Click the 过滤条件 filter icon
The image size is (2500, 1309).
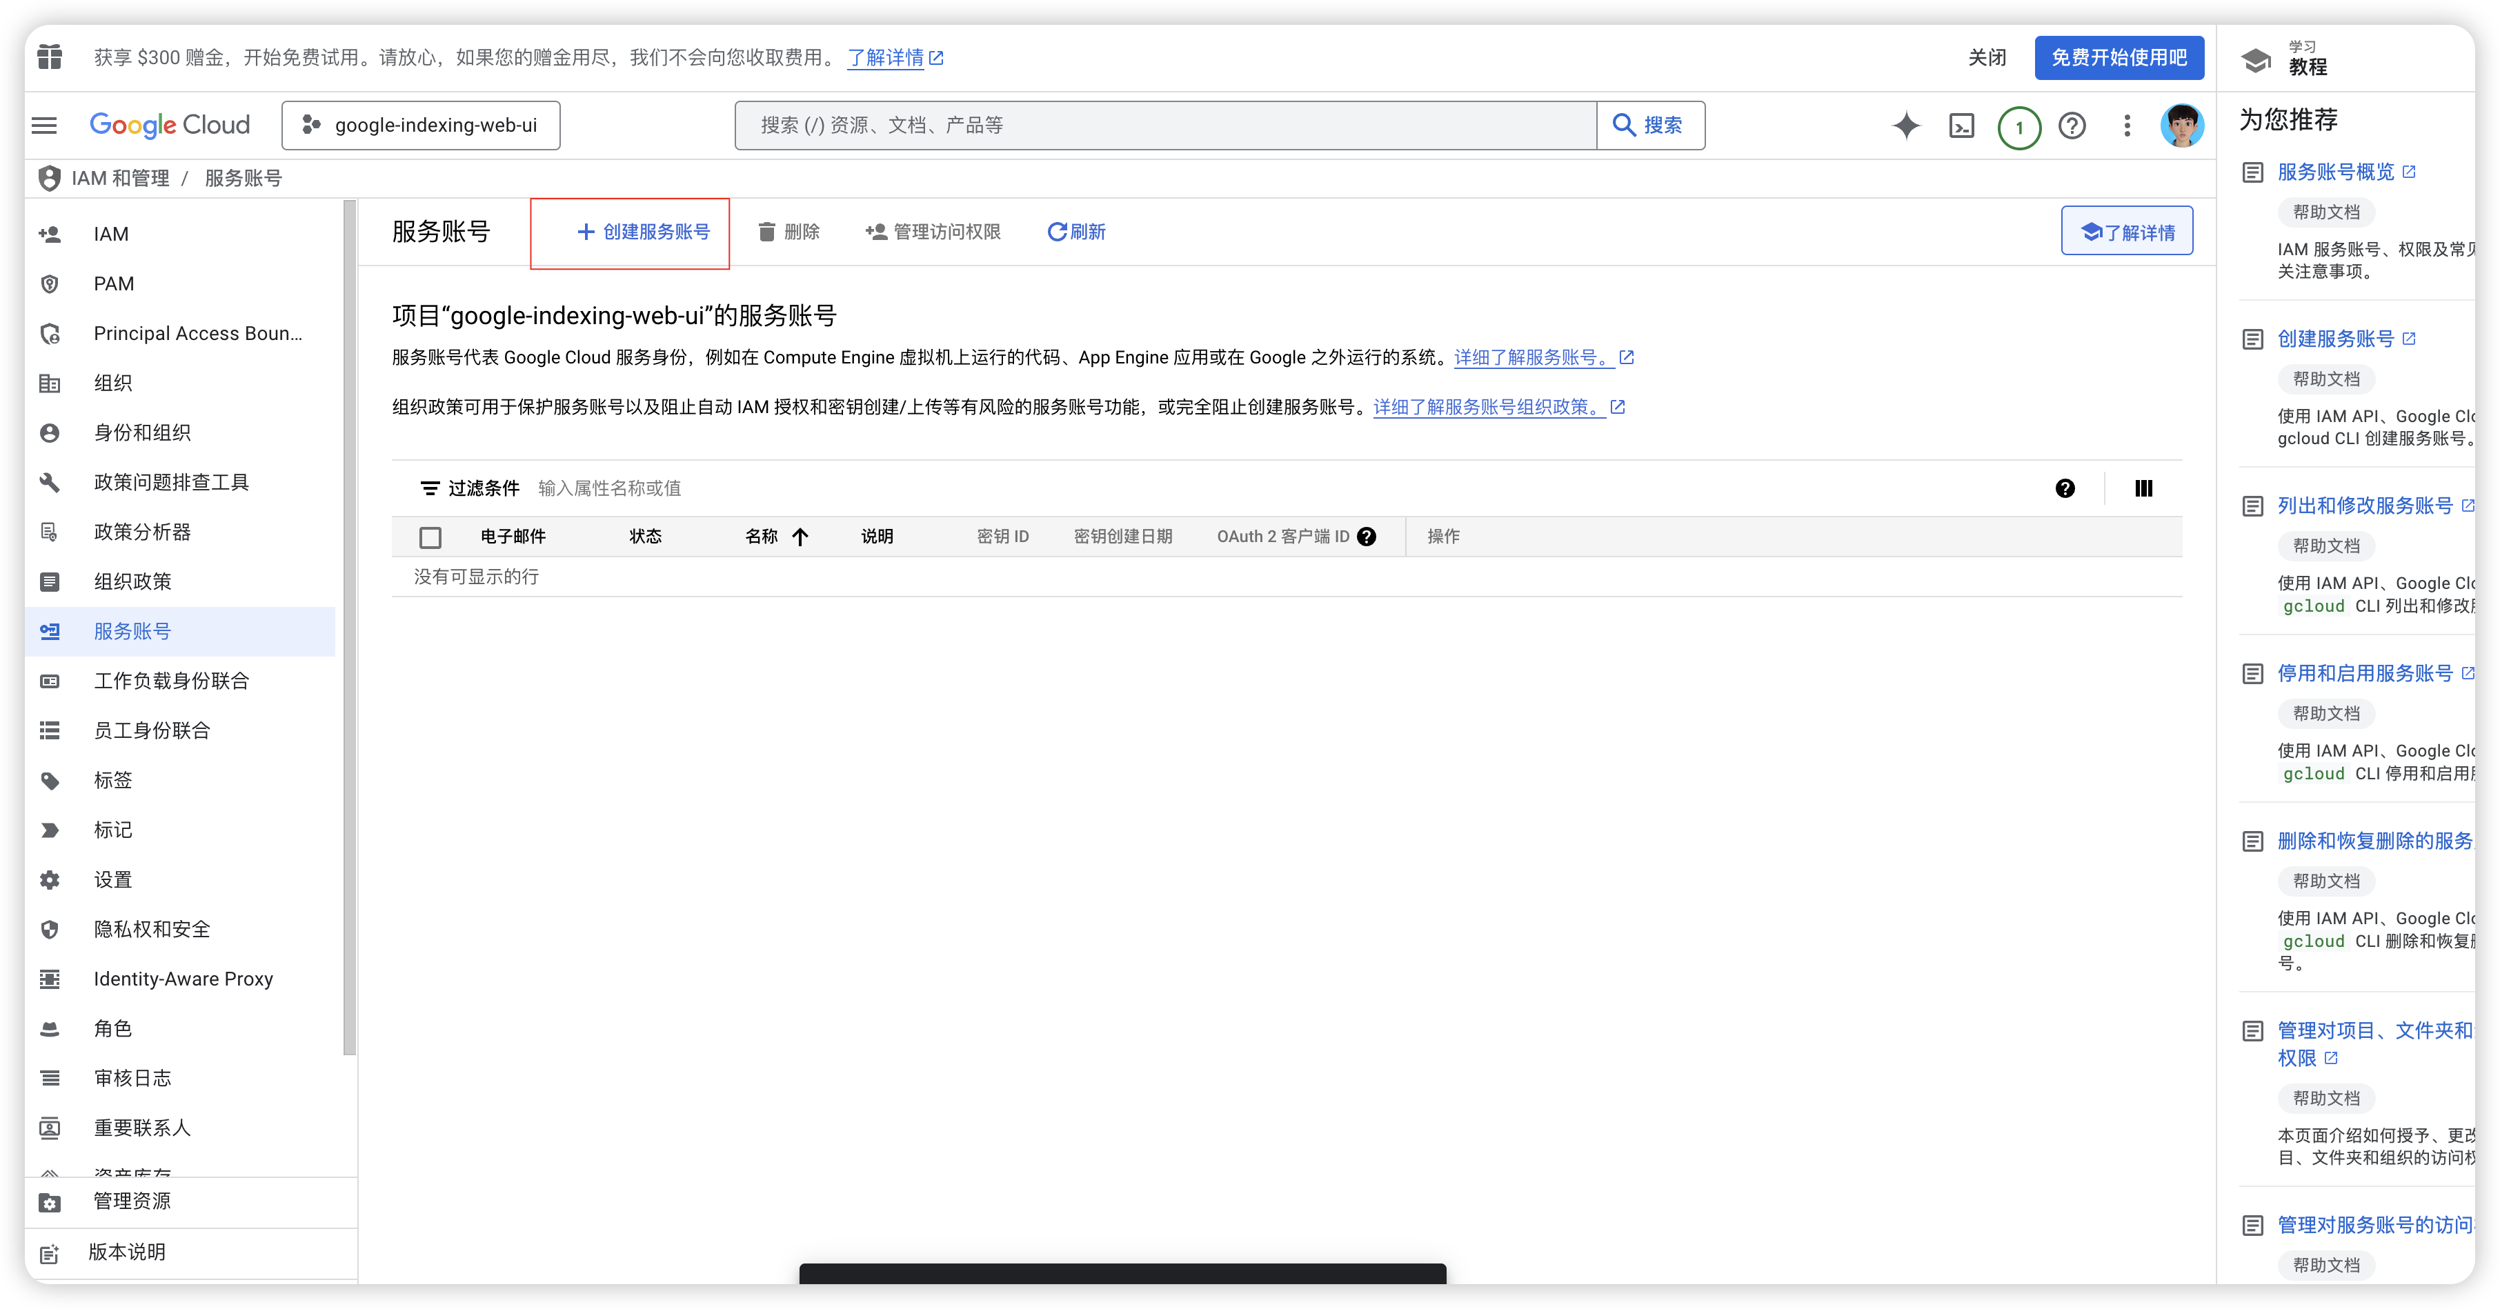pyautogui.click(x=429, y=488)
